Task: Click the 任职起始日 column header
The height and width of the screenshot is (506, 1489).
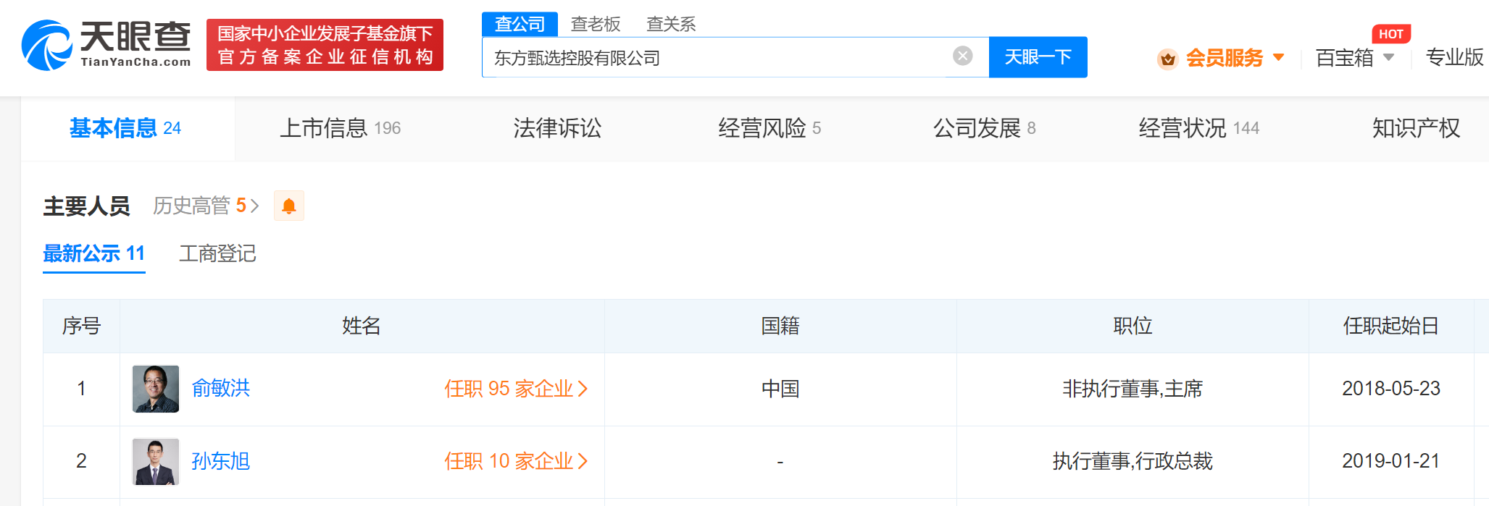Action: 1391,326
